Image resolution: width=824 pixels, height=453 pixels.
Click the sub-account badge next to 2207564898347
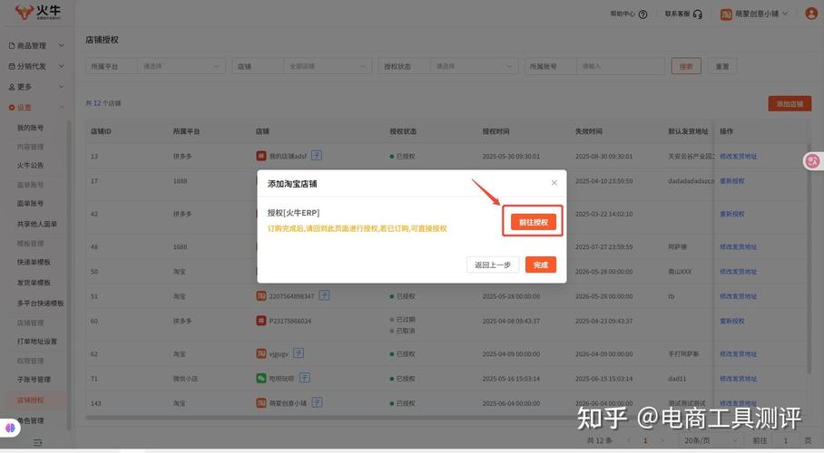coord(324,295)
